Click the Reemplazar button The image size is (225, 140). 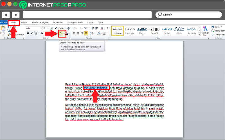tap(218, 31)
